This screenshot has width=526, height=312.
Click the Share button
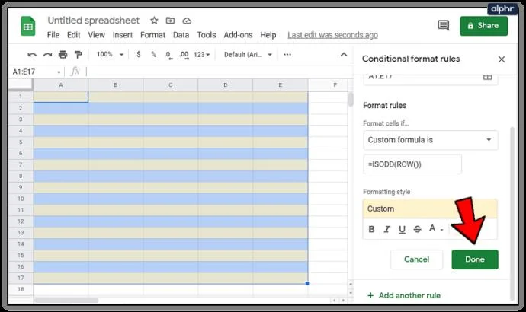tap(484, 26)
